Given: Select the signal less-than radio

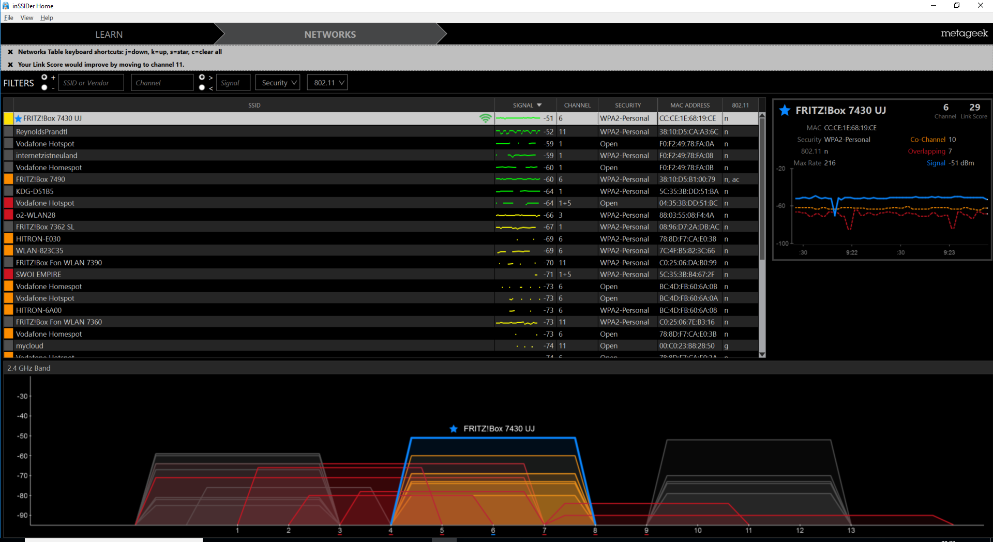Looking at the screenshot, I should point(202,87).
